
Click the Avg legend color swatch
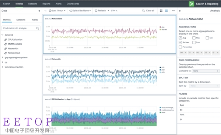pyautogui.click(x=160, y=27)
